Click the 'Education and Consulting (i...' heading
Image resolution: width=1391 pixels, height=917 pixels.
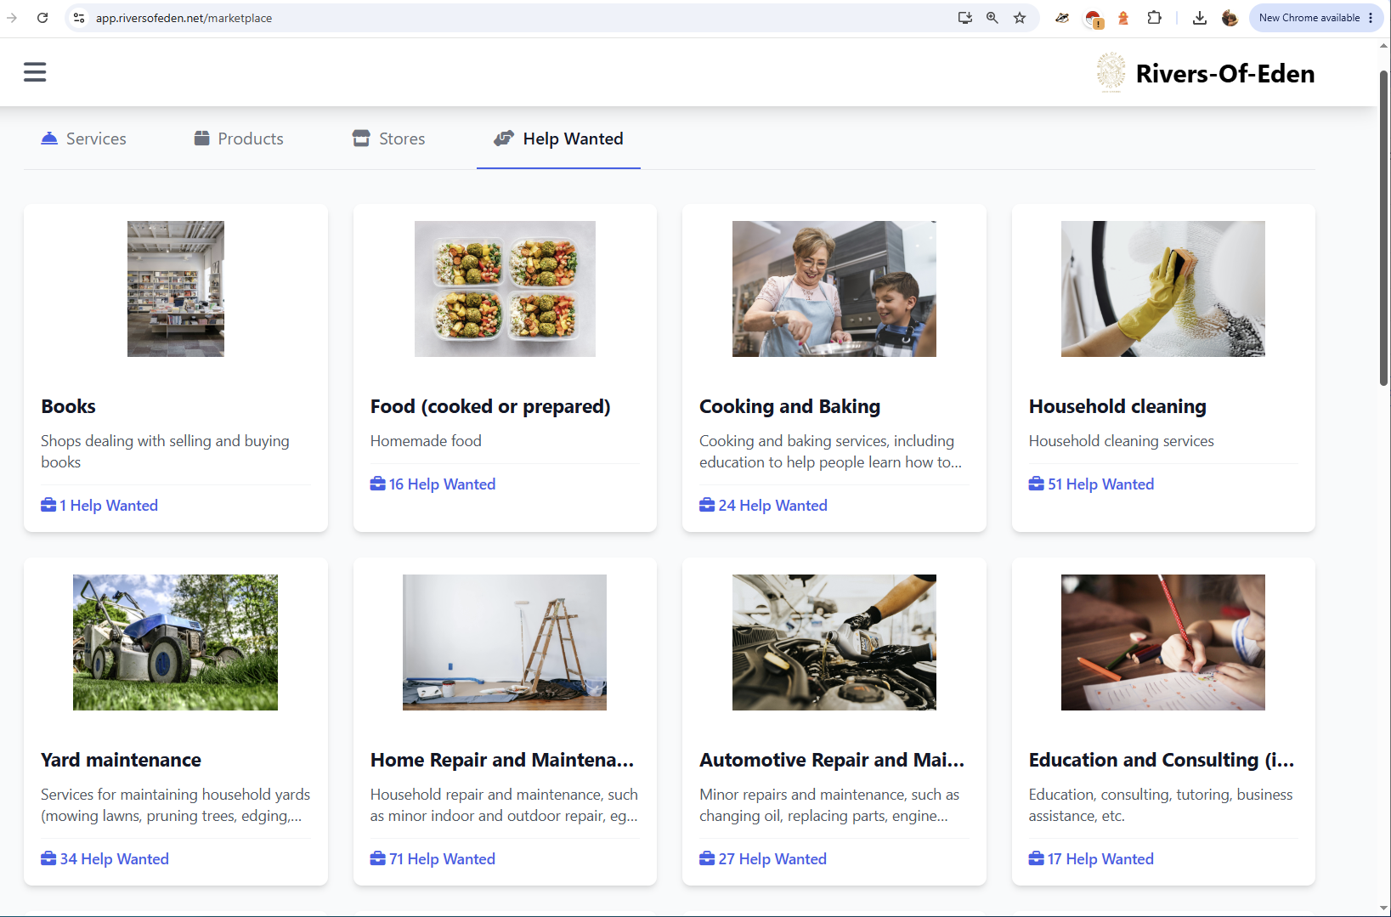click(x=1162, y=760)
